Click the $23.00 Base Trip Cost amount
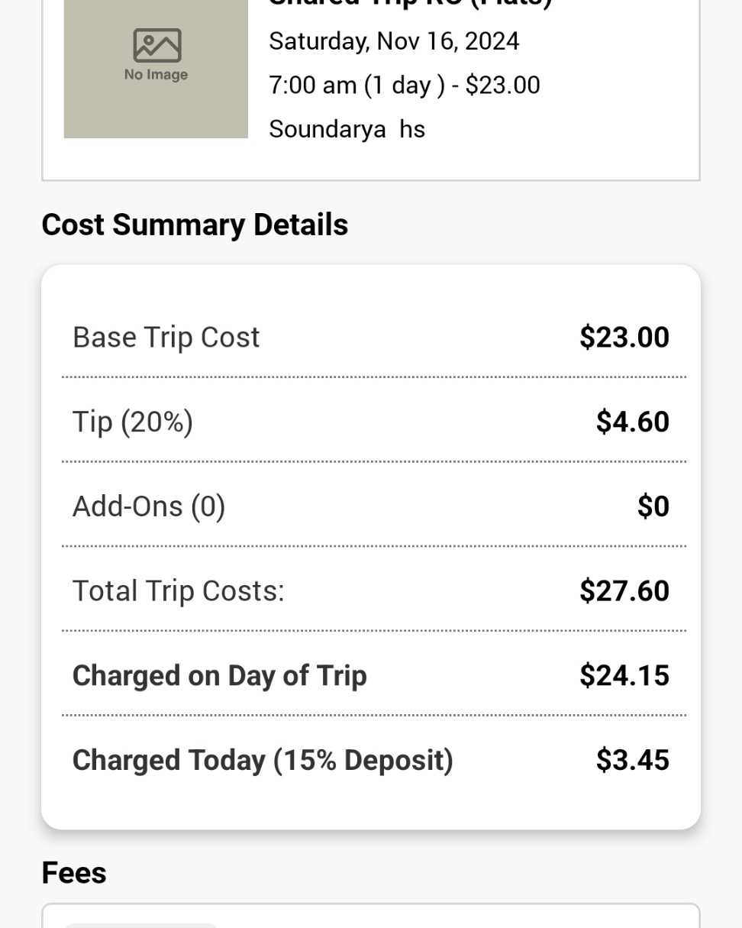This screenshot has width=742, height=928. [624, 338]
